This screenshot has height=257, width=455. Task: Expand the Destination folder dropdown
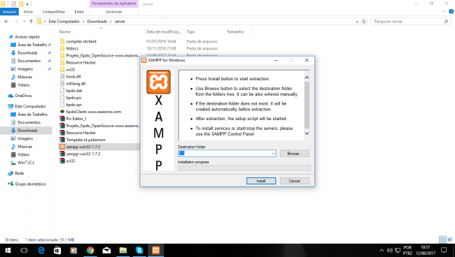point(273,154)
